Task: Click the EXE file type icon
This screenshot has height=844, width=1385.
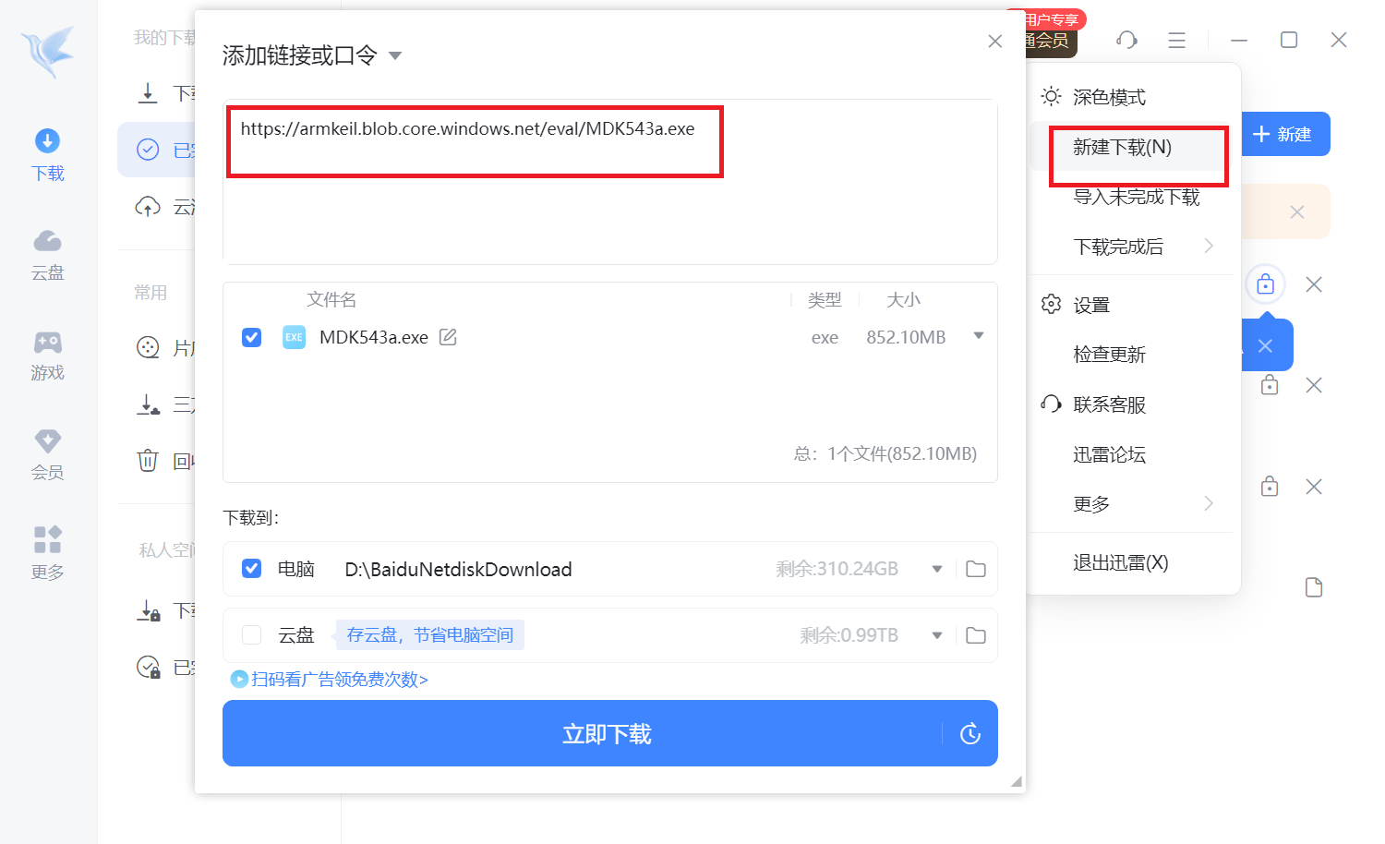Action: click(294, 337)
